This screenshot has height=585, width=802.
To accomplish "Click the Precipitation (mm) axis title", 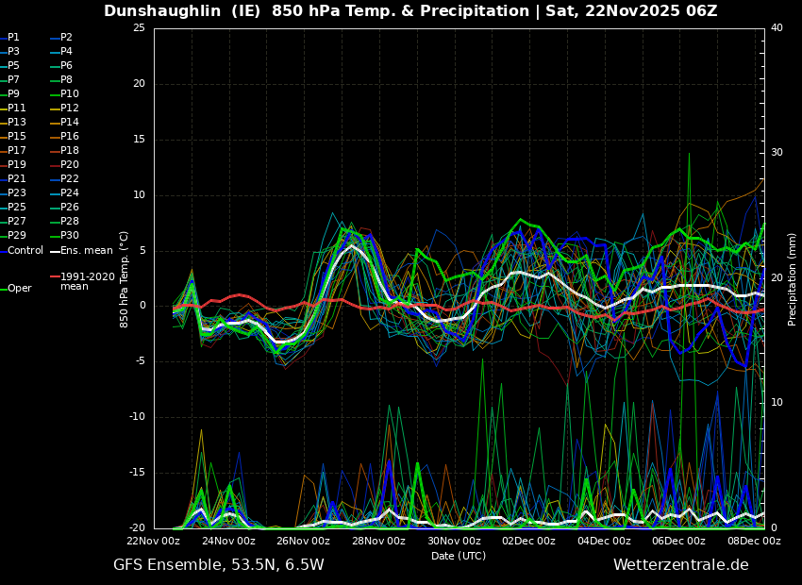I will 792,279.
